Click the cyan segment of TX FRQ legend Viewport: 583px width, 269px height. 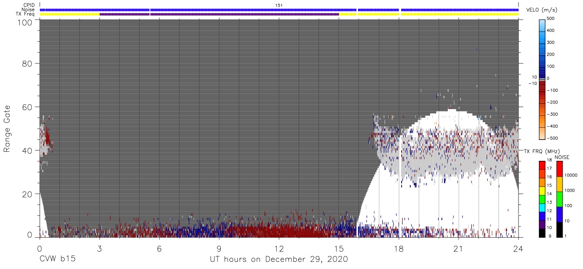(542, 207)
